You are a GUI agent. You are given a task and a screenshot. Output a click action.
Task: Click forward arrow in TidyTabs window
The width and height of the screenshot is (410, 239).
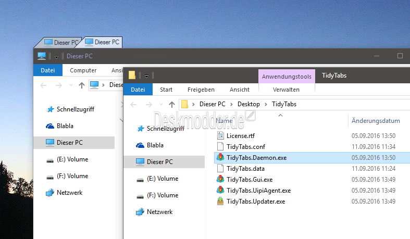(x=149, y=105)
